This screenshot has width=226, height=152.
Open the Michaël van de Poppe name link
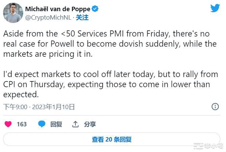(58, 9)
